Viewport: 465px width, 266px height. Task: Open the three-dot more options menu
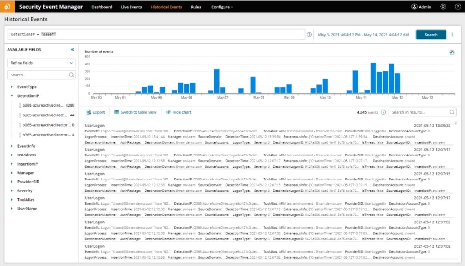452,35
